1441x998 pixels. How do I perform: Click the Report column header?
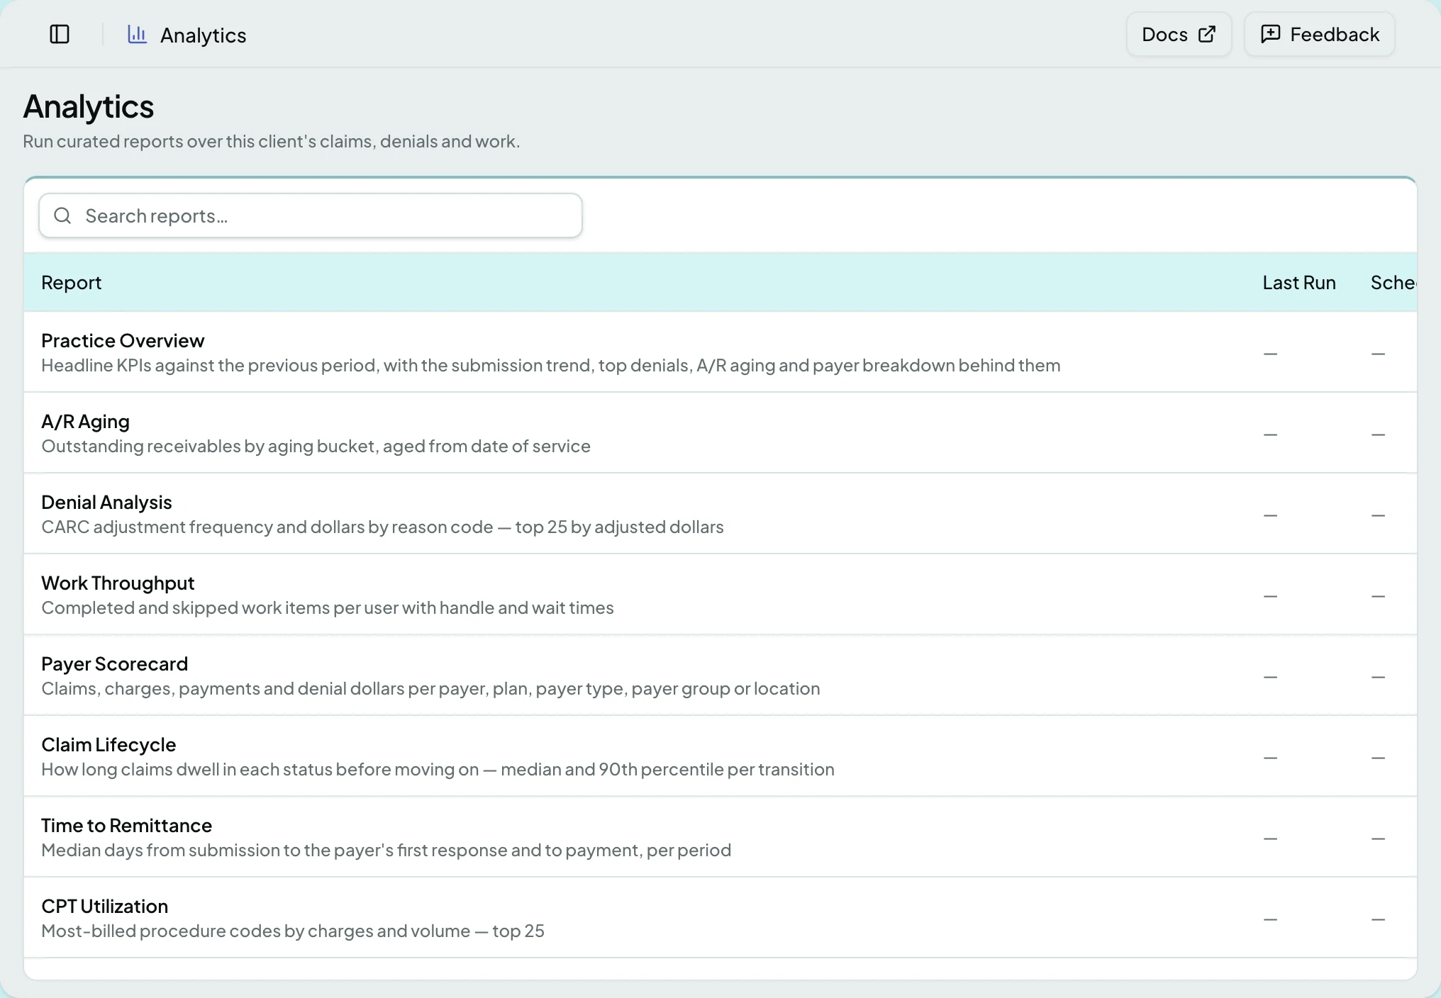click(72, 282)
